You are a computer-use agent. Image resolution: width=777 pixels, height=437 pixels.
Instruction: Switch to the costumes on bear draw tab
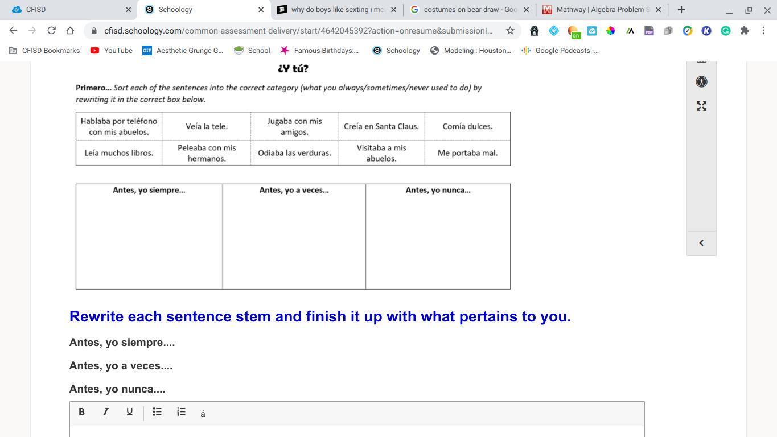[x=469, y=10]
